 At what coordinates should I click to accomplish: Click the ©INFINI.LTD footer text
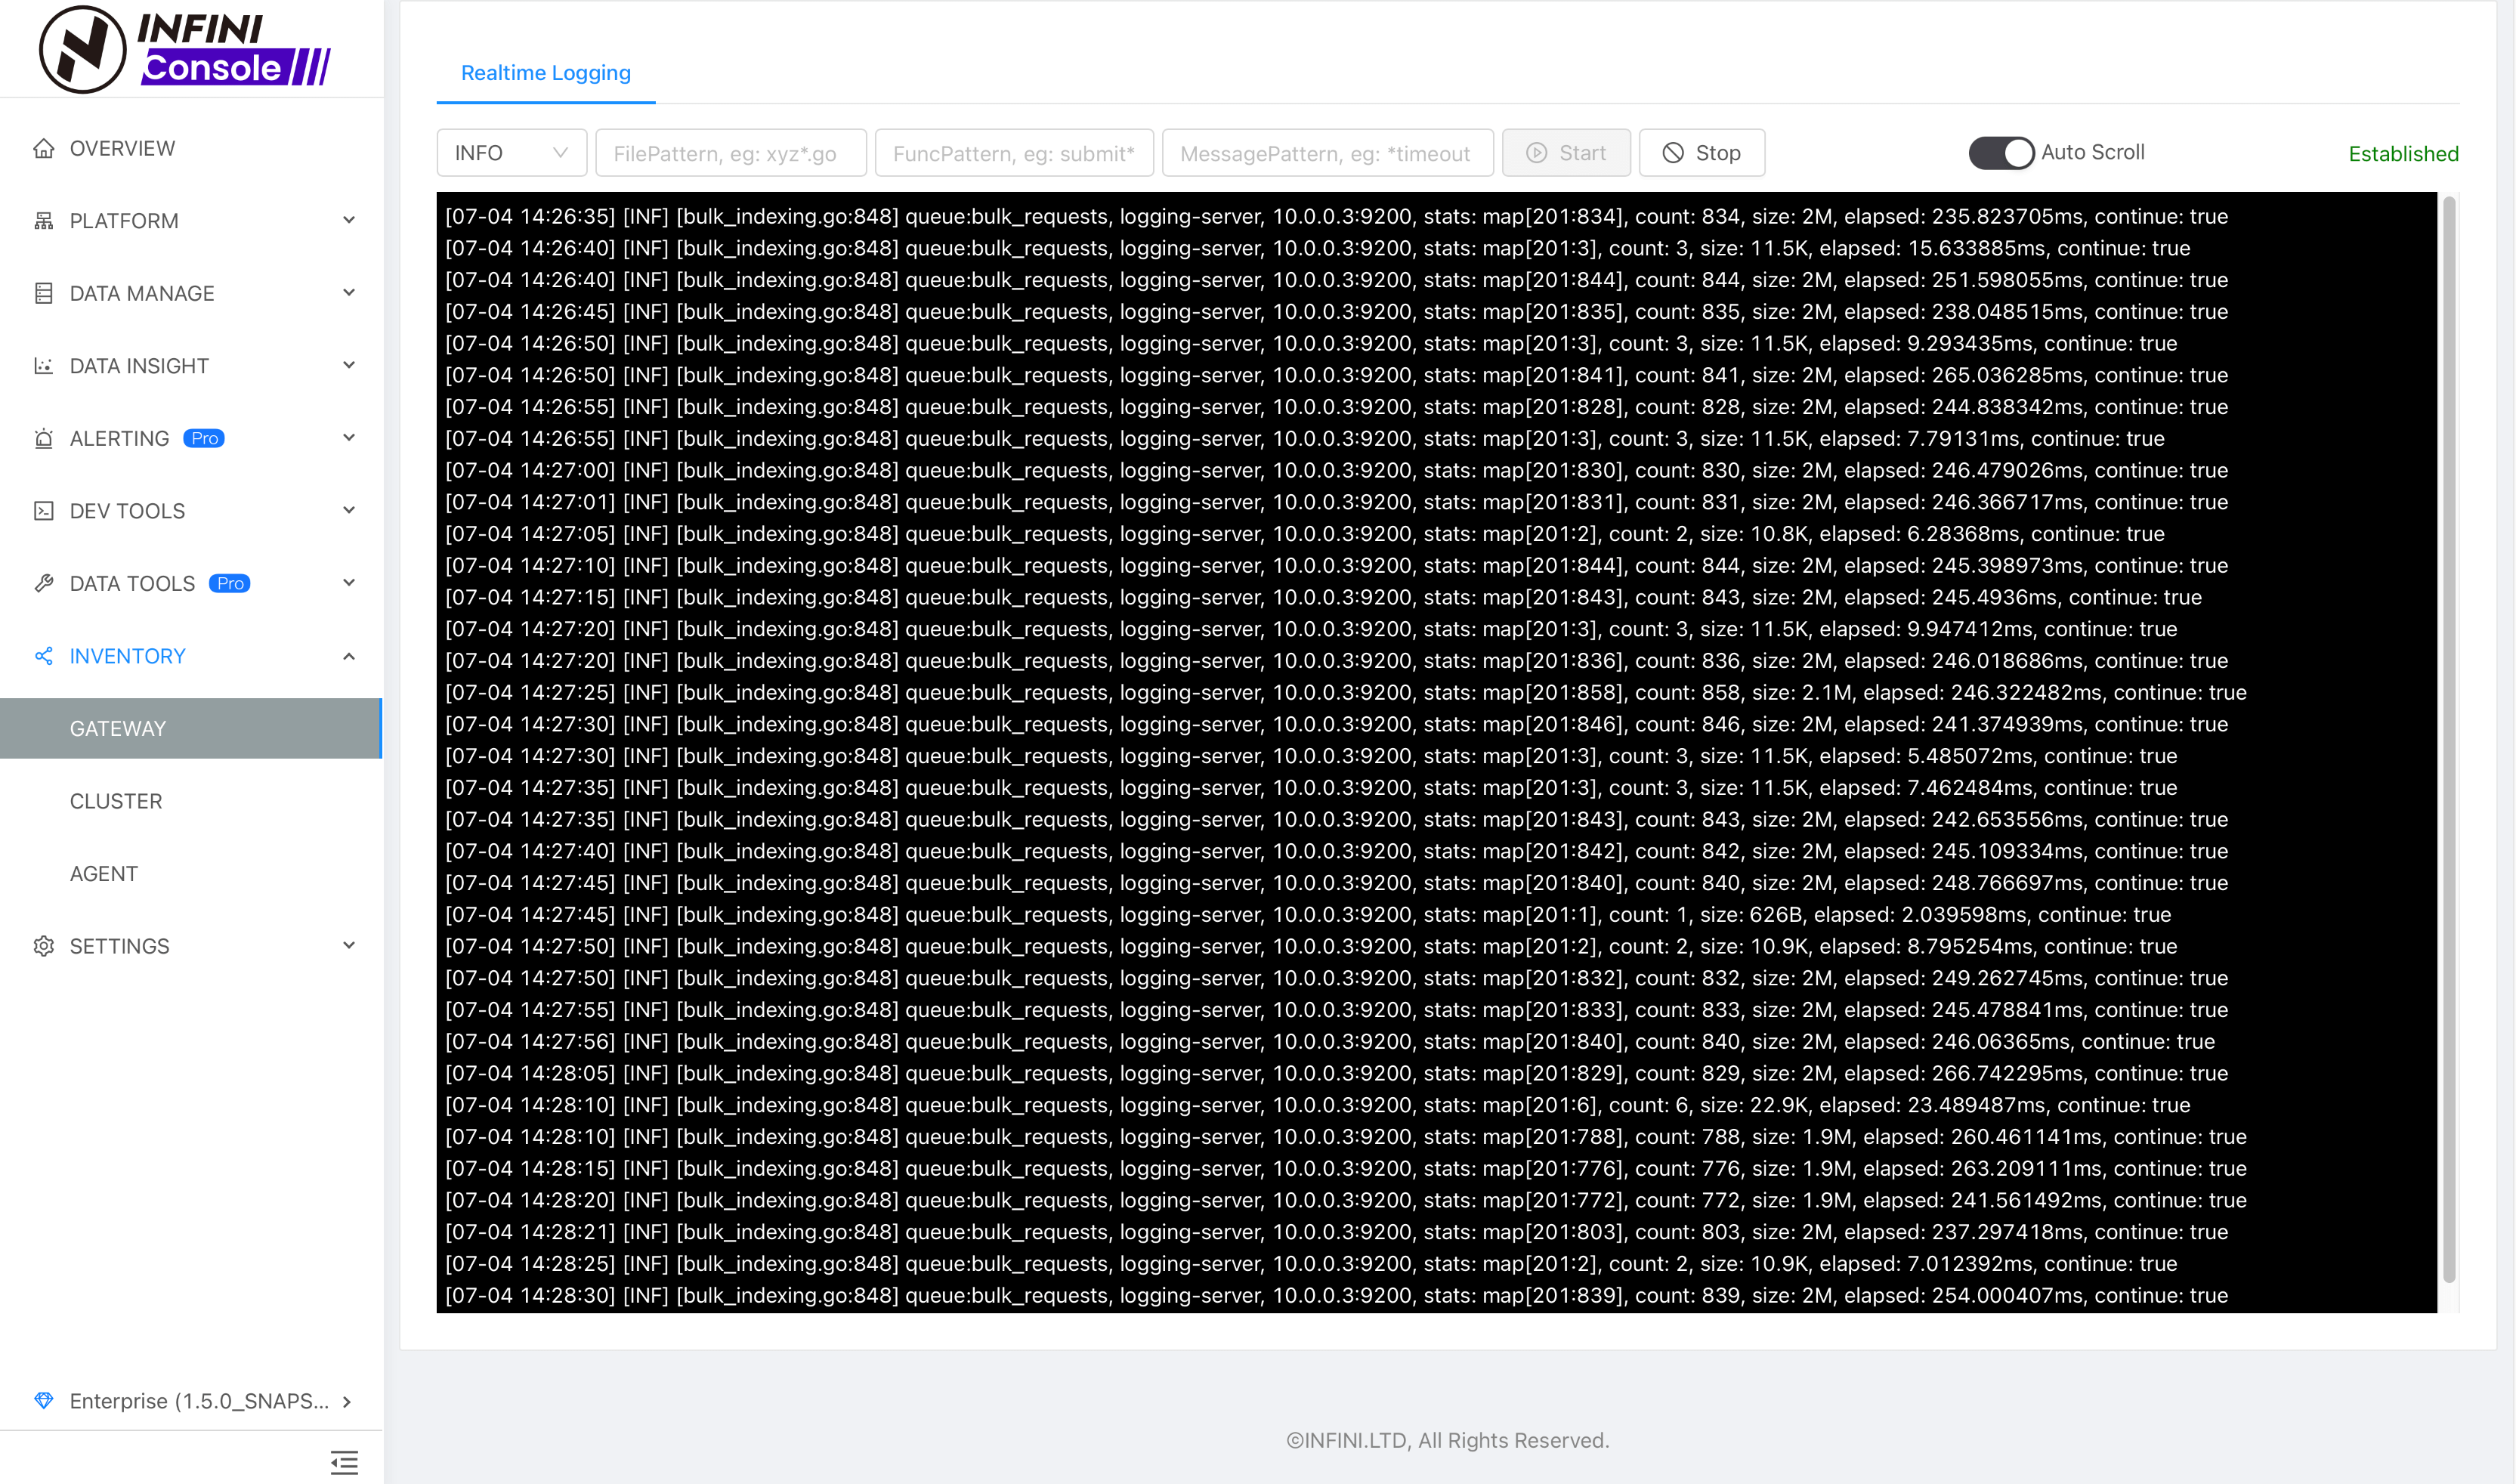coord(1447,1440)
